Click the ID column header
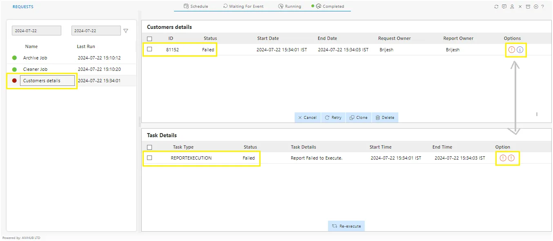The image size is (553, 241). pyautogui.click(x=171, y=38)
